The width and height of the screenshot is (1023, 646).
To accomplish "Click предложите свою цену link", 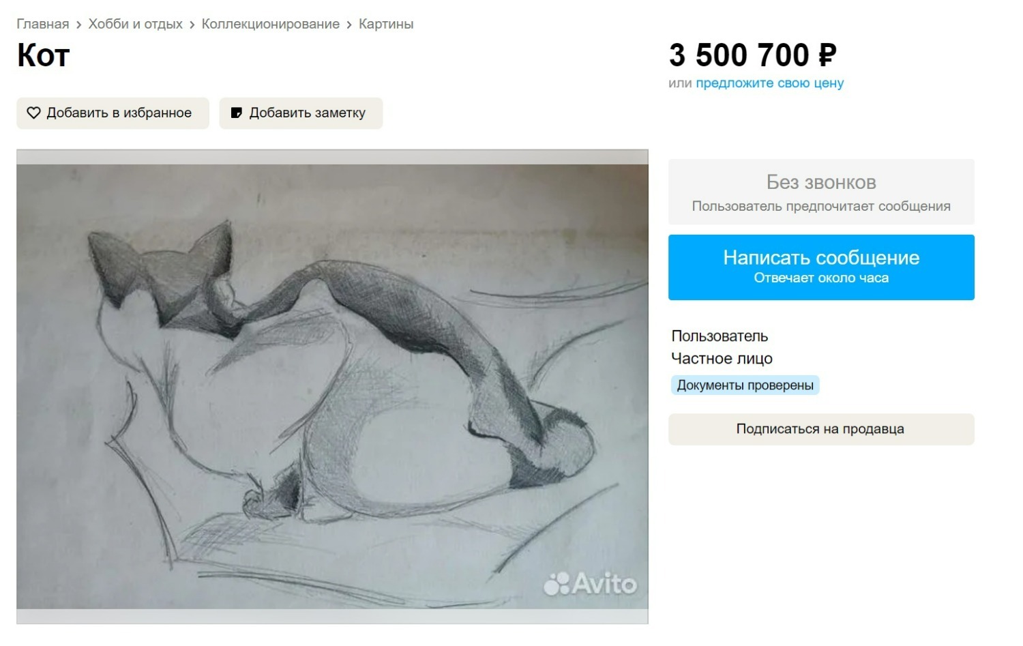I will (770, 83).
